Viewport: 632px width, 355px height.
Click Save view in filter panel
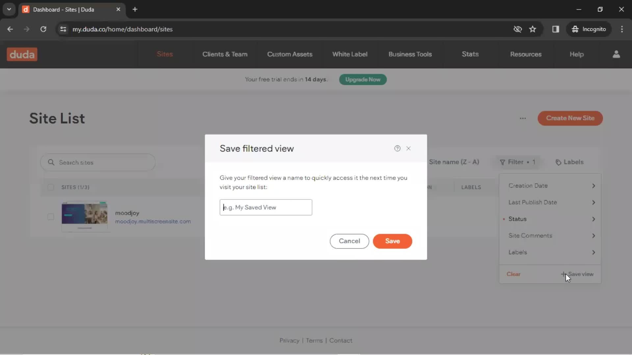click(x=577, y=274)
